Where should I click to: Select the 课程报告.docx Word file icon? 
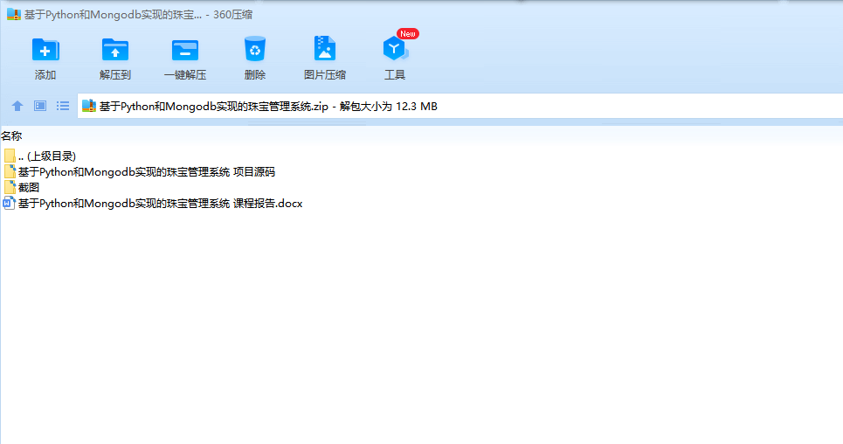9,204
